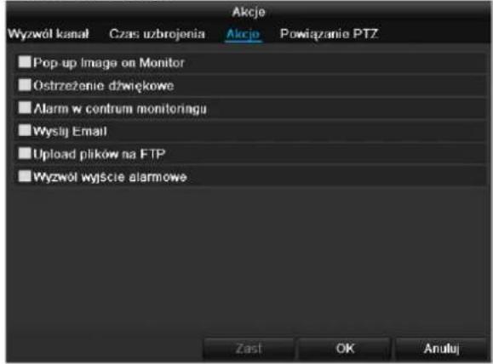Image resolution: width=493 pixels, height=364 pixels.
Task: Click the Ostrzeżenie dźwiękowe label text
Action: [104, 85]
